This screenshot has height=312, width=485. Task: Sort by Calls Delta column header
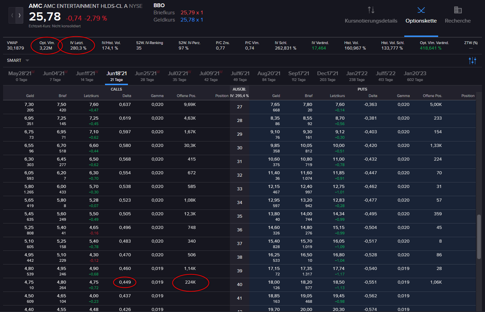click(127, 96)
